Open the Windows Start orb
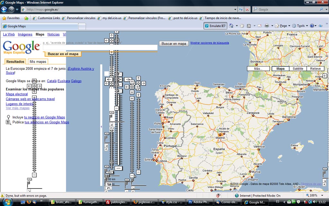This screenshot has height=206, width=329. [x=7, y=202]
